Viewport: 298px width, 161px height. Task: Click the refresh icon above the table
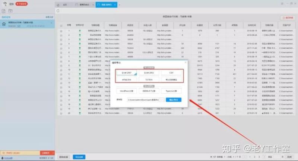pos(58,11)
